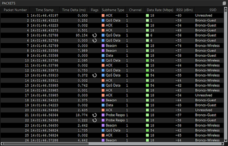Click the vertical scrollbar down arrow
Screen dimensions: 228x146
226,140
